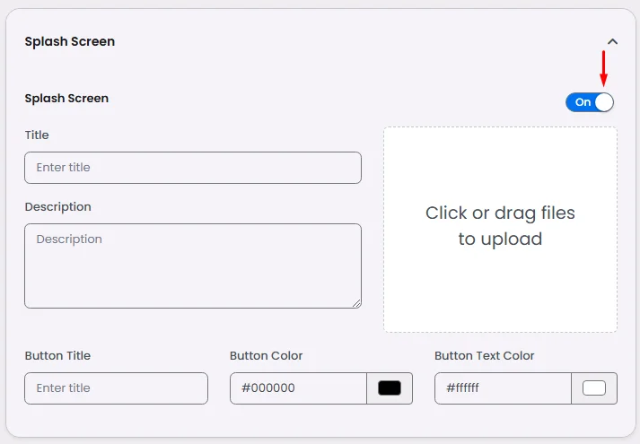Focus the Description text area
640x444 pixels.
(x=193, y=266)
